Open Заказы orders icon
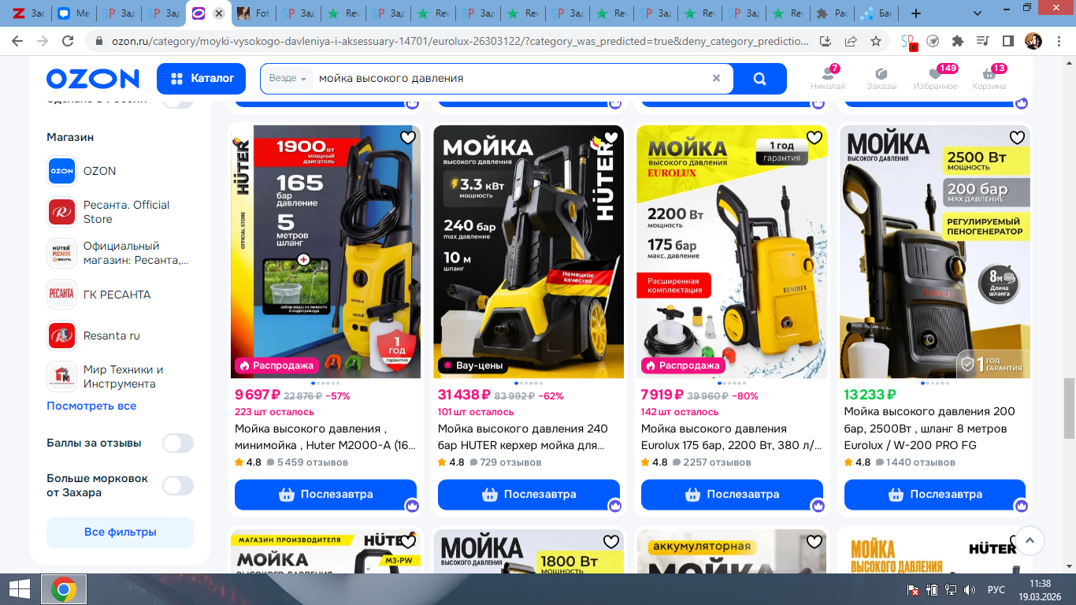Image resolution: width=1076 pixels, height=605 pixels. click(881, 78)
